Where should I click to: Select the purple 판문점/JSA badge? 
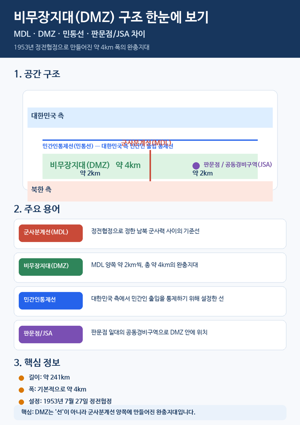(51, 335)
